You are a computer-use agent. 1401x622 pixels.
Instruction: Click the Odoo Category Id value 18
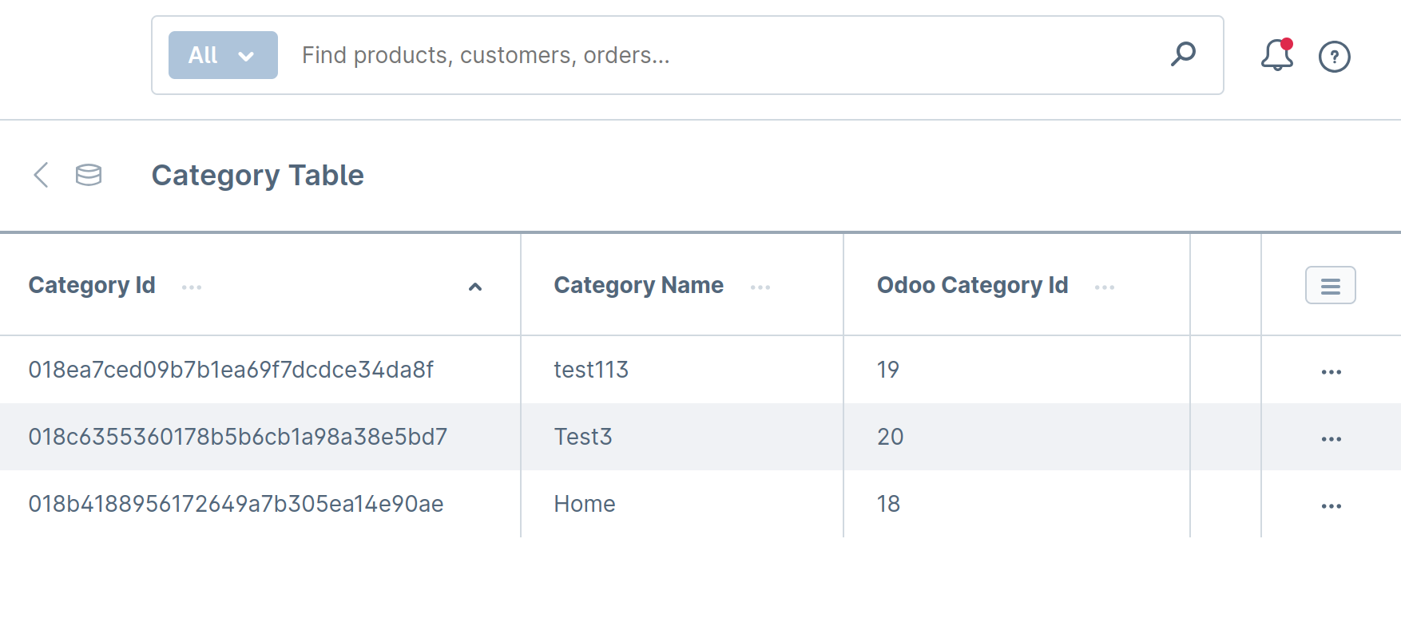click(888, 504)
